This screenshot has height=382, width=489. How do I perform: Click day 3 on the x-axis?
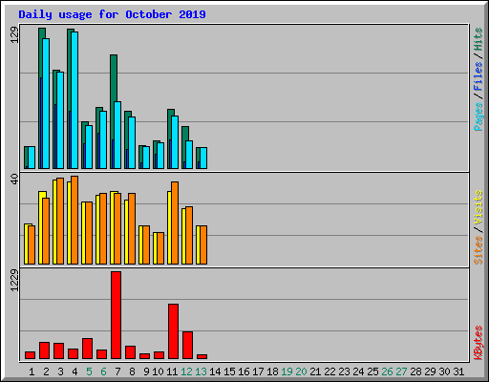pos(60,371)
